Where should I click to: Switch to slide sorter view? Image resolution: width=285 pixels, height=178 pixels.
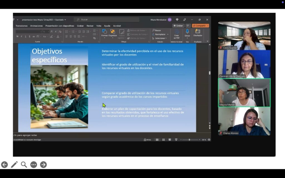[x=163, y=140]
